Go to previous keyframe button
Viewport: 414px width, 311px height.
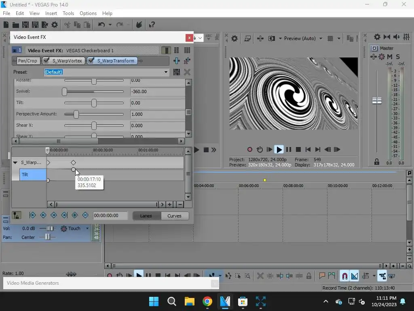(x=43, y=215)
